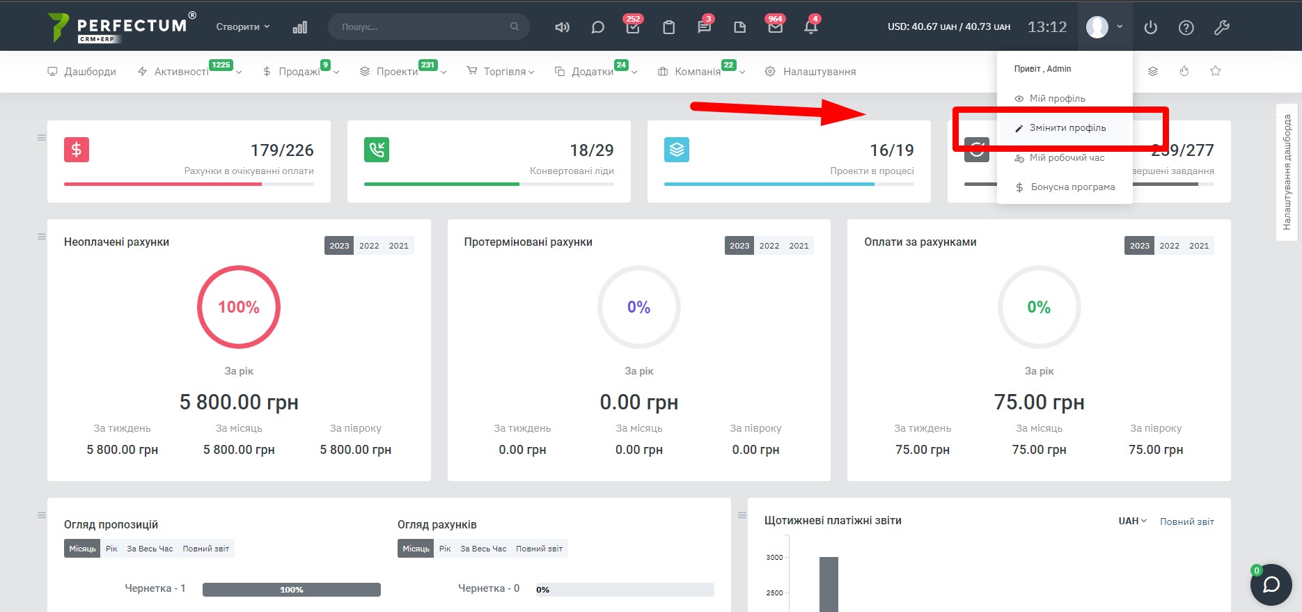Viewport: 1302px width, 612px height.
Task: Open the bar chart reports icon
Action: pos(300,27)
